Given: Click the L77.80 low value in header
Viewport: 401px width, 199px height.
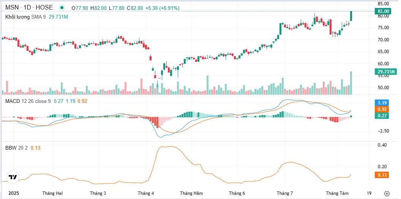Looking at the screenshot, I should pos(117,8).
